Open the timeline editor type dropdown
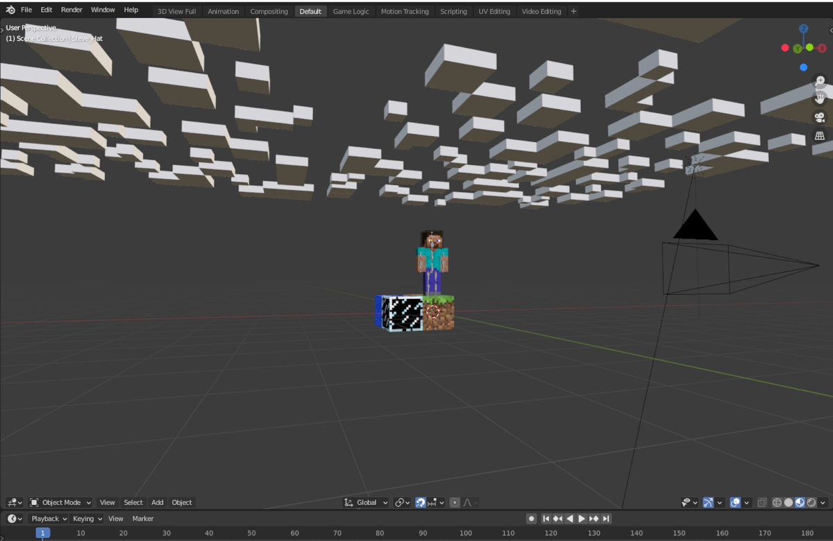This screenshot has width=833, height=541. pyautogui.click(x=15, y=519)
